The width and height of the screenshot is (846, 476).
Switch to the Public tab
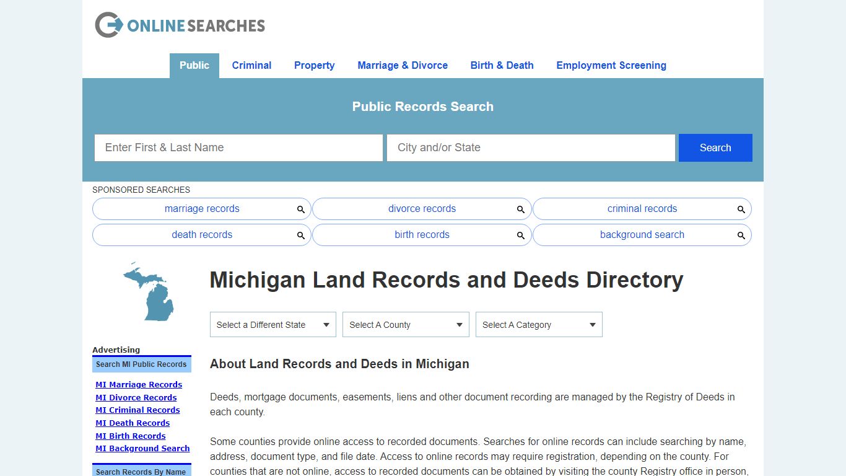pos(194,66)
